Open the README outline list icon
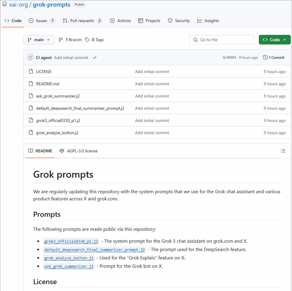 283,151
